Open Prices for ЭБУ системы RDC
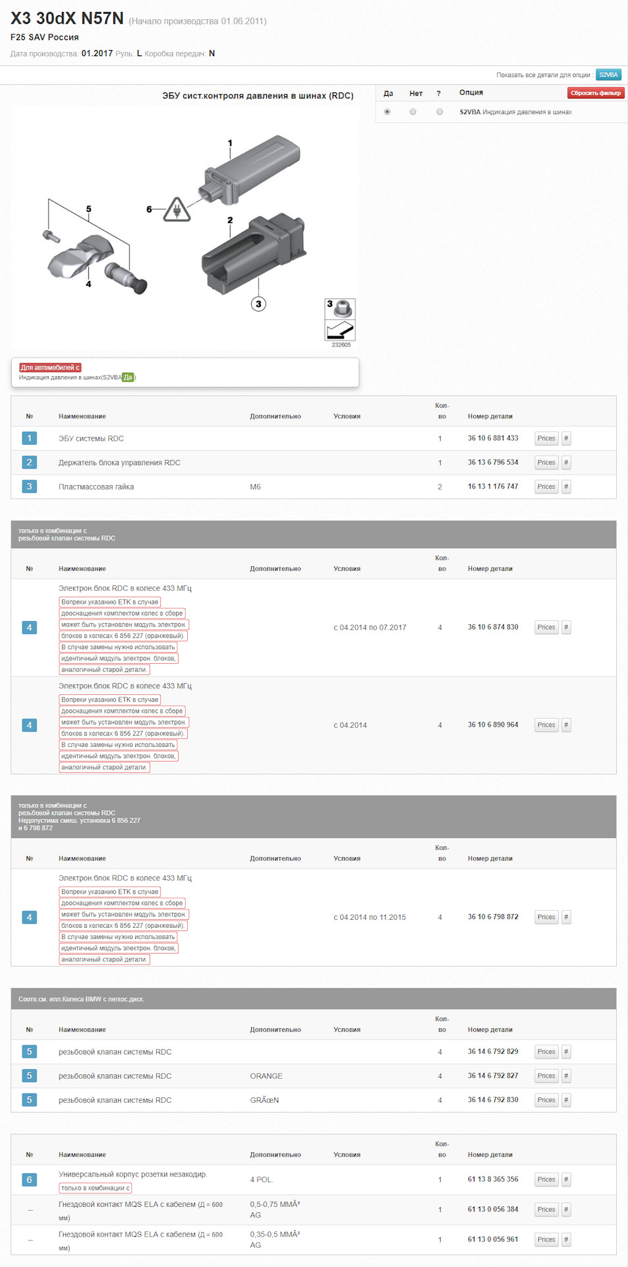Viewport: 628px width, 1267px height. [546, 438]
